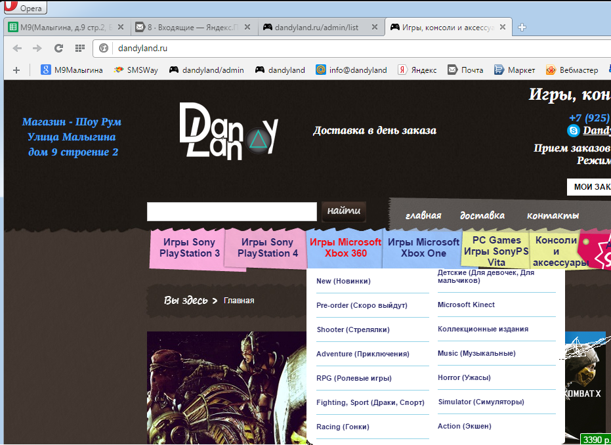Close the М9(Малыгина) spreadsheet tab

[121, 28]
